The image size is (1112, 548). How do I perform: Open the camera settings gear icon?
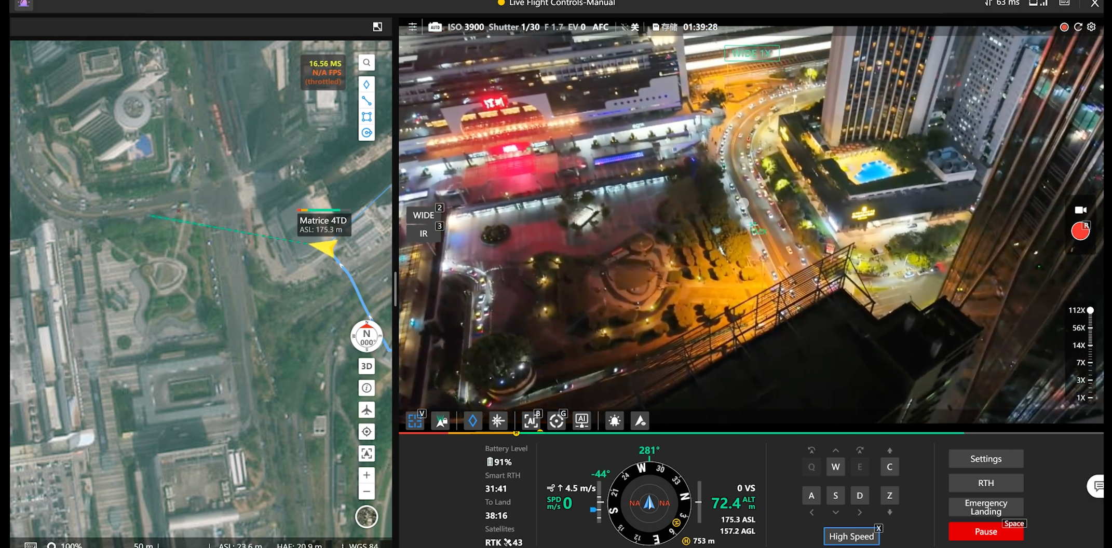[x=1091, y=27]
